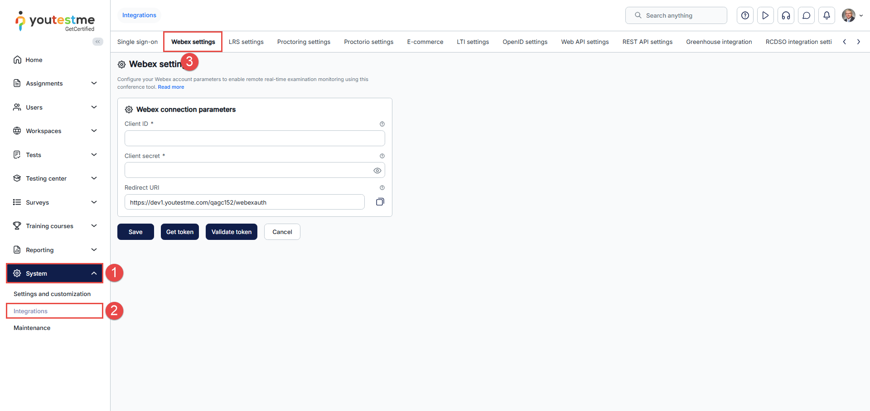Click the Integrations breadcrumb chip
This screenshot has height=411, width=870.
(139, 15)
